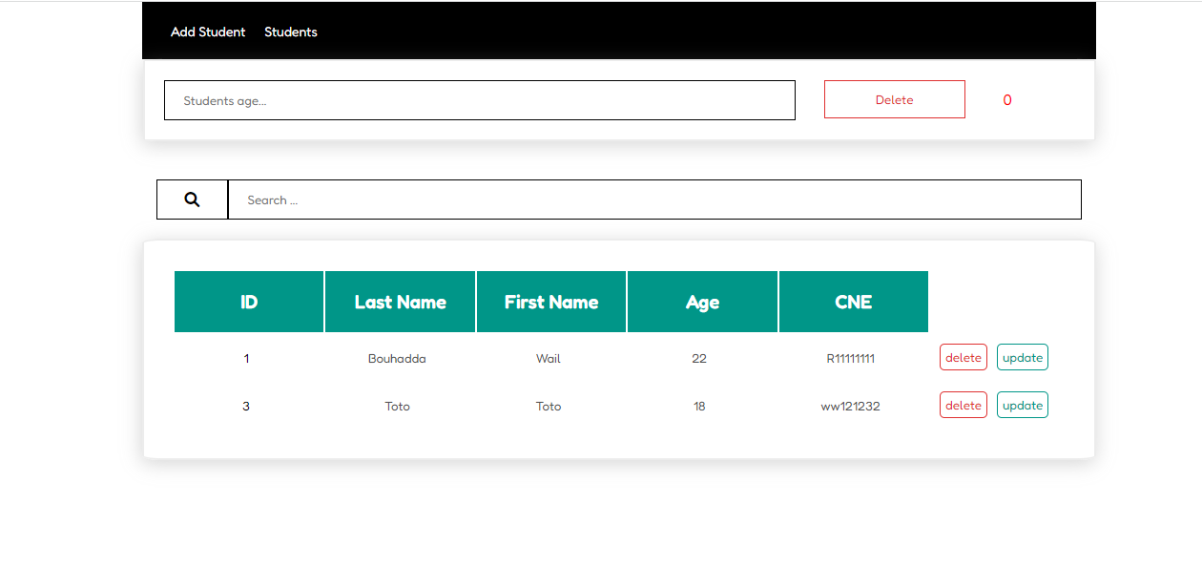
Task: Click the ID column header
Action: (249, 302)
